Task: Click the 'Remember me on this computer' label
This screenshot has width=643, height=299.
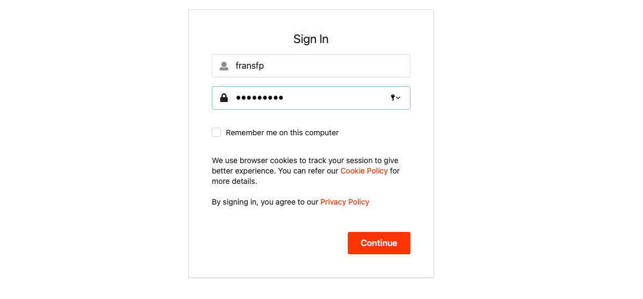Action: pyautogui.click(x=282, y=133)
